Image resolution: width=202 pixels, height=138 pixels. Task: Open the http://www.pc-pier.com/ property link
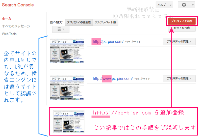click(113, 78)
